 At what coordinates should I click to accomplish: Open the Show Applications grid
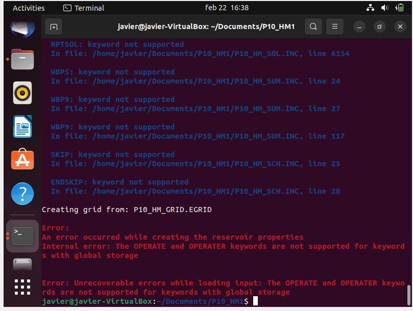click(22, 288)
